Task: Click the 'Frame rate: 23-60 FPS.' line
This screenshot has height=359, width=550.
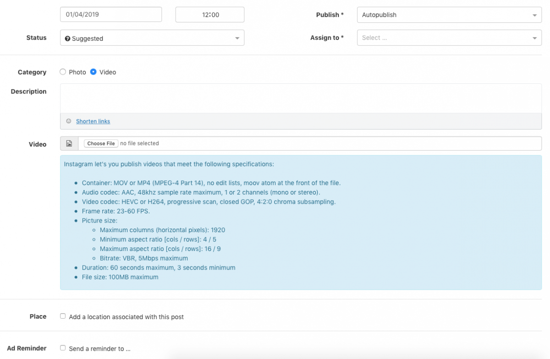Action: [x=116, y=211]
